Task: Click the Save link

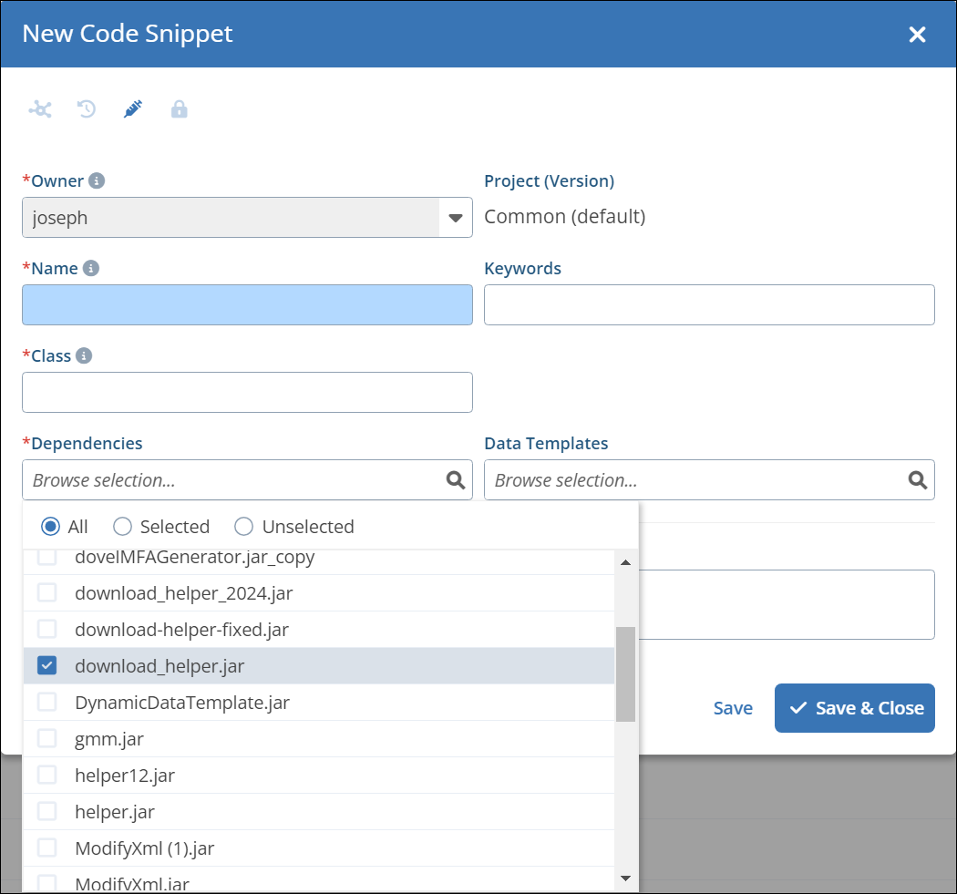Action: click(733, 708)
